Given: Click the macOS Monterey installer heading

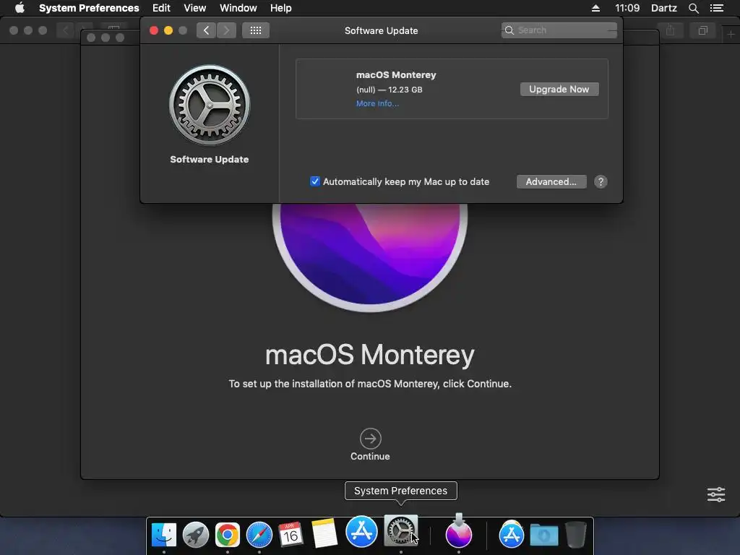Looking at the screenshot, I should (x=370, y=354).
